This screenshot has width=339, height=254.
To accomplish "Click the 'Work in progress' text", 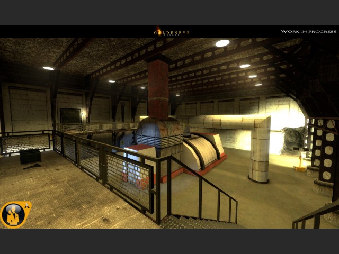I will click(308, 32).
